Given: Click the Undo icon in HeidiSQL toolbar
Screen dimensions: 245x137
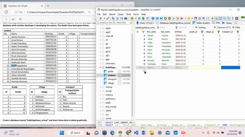Looking at the screenshot, I should [121, 19].
